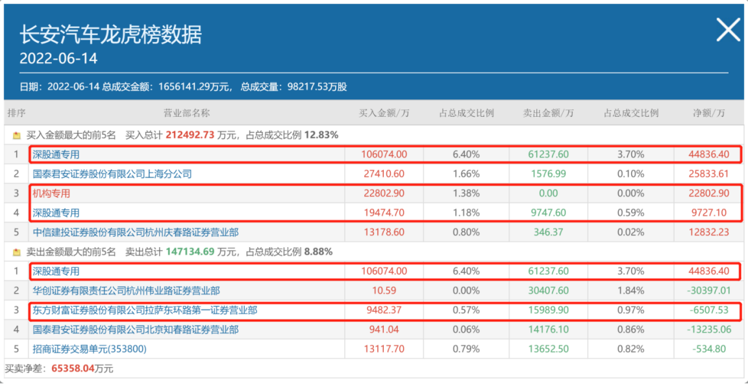Screen dimensions: 748x384
Task: Click sell amount 15989.90
Action: tap(548, 310)
